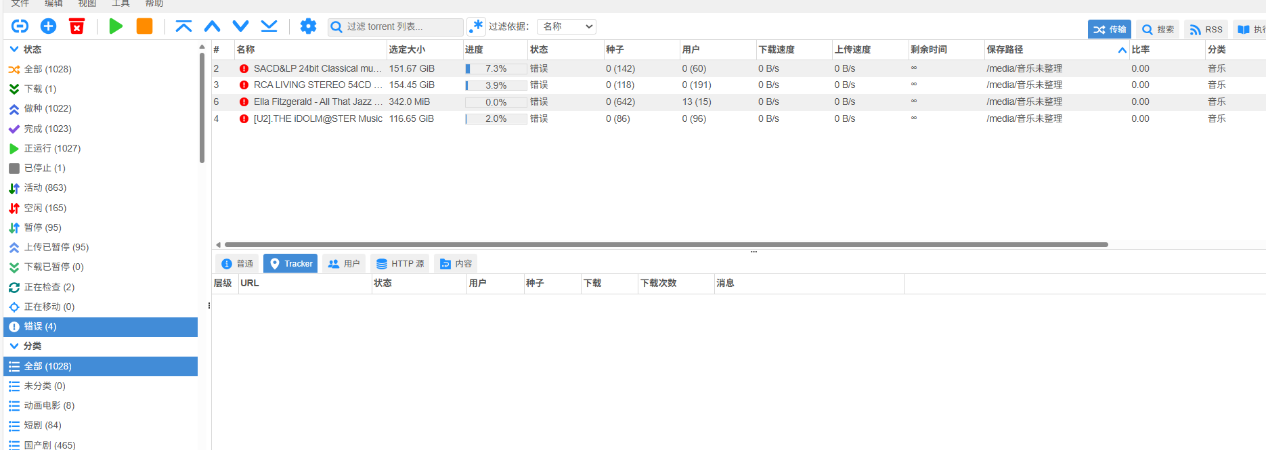Open the filter-by 名称 dropdown
This screenshot has width=1266, height=450.
pyautogui.click(x=567, y=26)
